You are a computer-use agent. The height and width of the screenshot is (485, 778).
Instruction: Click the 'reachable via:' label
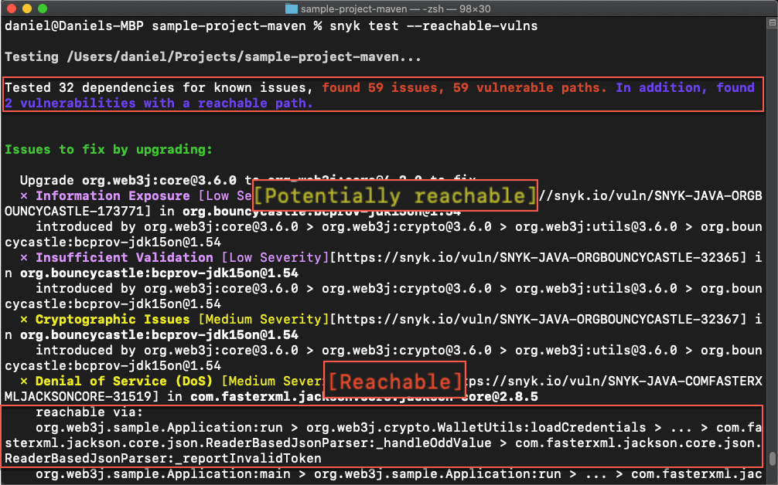[89, 412]
